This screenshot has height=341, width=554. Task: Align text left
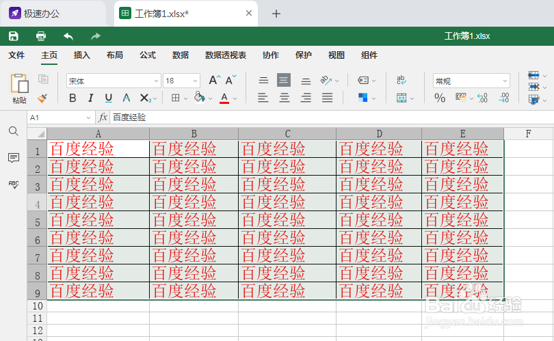click(263, 98)
